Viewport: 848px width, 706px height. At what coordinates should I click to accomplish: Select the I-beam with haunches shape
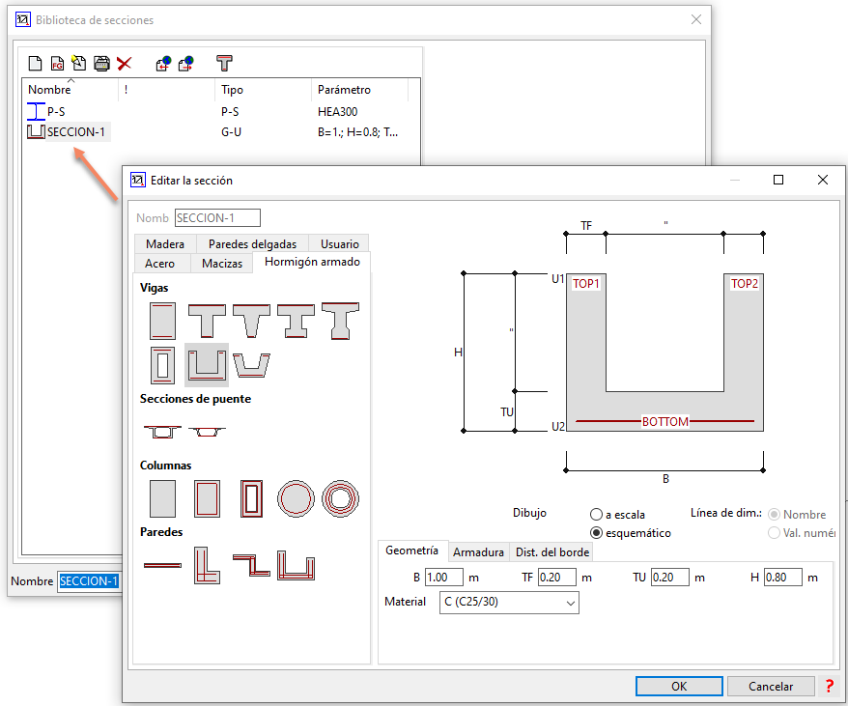(340, 321)
